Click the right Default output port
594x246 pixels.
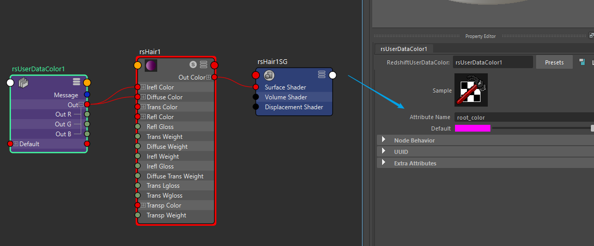pos(87,144)
